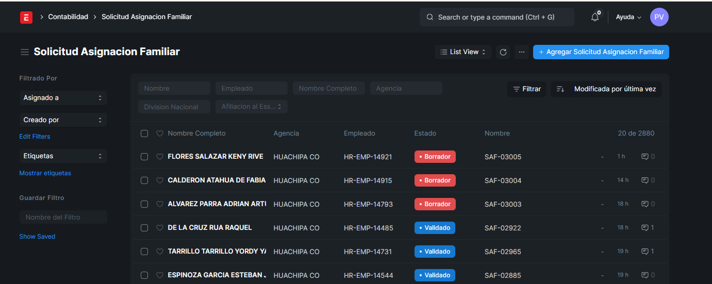Toggle sidebar with hamburger icon
Image resolution: width=712 pixels, height=284 pixels.
click(24, 52)
